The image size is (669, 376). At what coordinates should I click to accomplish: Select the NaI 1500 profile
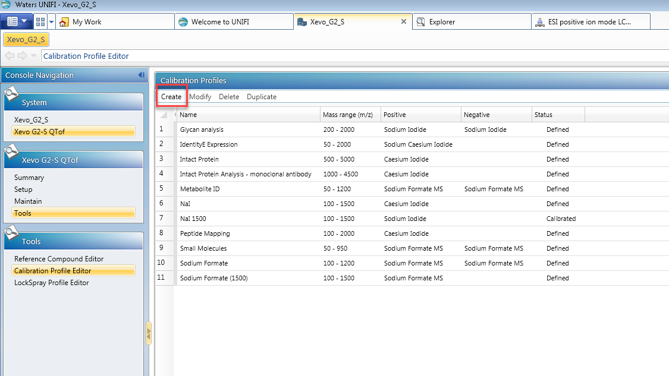click(413, 219)
